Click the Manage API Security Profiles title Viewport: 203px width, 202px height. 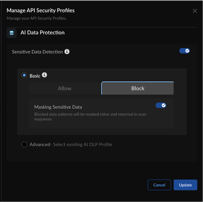coord(40,10)
